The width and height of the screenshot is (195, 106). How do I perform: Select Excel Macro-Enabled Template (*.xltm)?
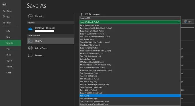130,51
